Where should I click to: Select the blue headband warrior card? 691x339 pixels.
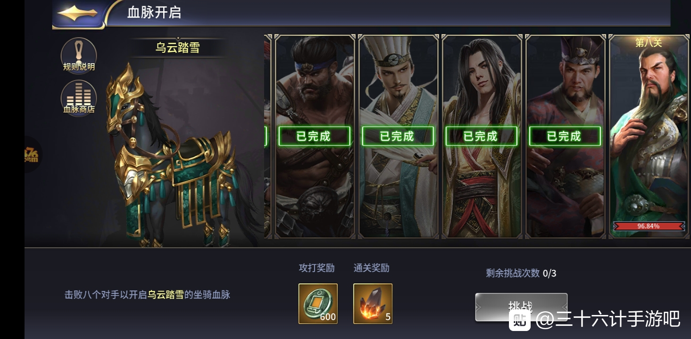pos(315,137)
